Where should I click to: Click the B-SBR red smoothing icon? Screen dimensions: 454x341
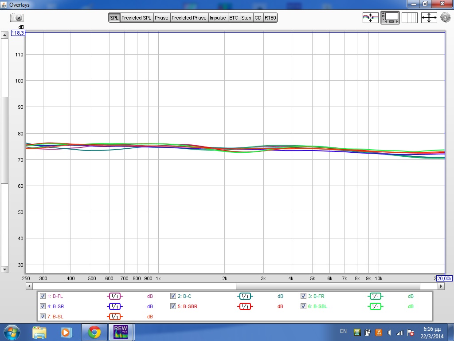(245, 306)
